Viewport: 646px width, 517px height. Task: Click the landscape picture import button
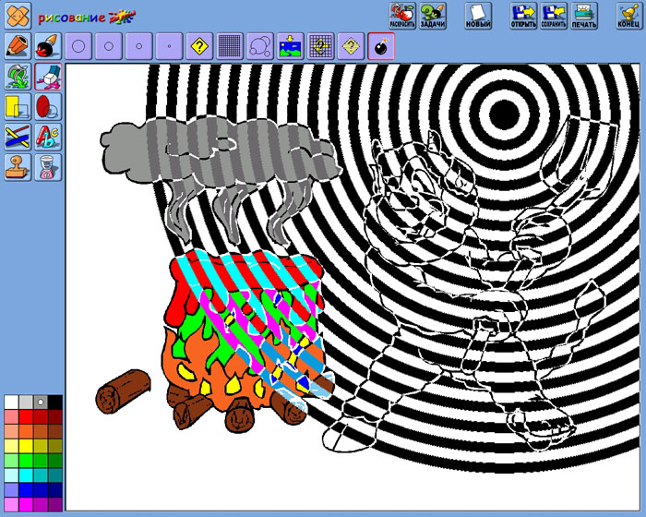click(290, 45)
